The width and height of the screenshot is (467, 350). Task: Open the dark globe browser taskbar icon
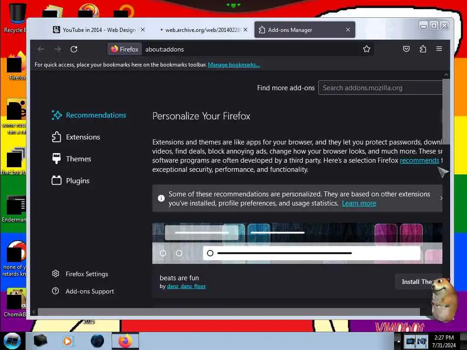[x=97, y=341]
